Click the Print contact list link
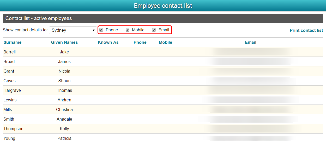326x146 pixels. pyautogui.click(x=306, y=30)
